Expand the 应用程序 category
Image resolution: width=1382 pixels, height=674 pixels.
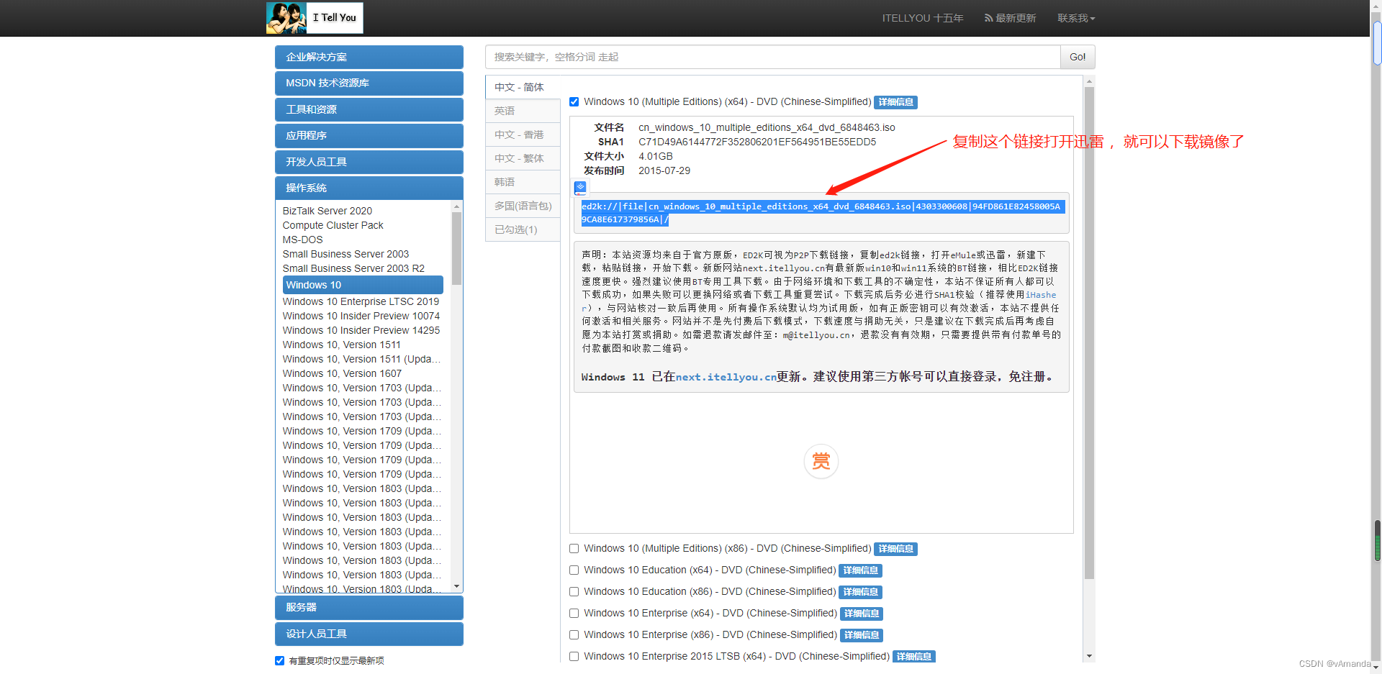pyautogui.click(x=369, y=136)
